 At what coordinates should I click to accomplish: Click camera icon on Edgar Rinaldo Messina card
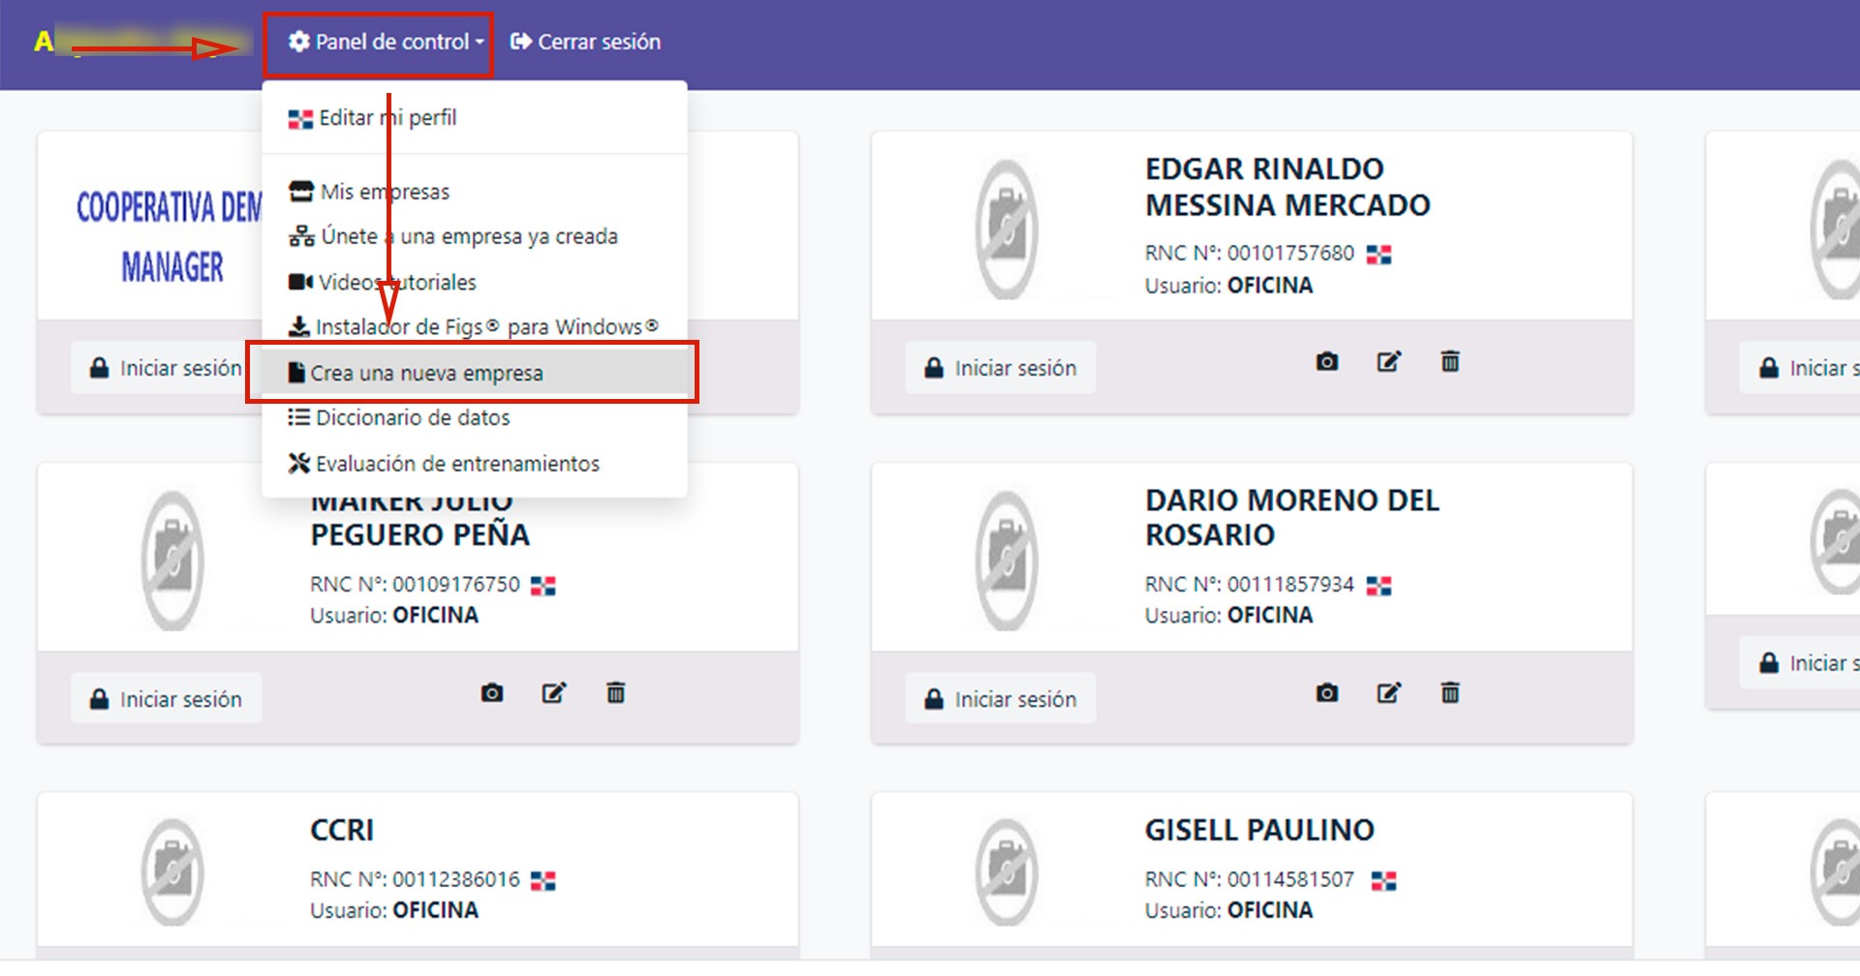pyautogui.click(x=1327, y=362)
